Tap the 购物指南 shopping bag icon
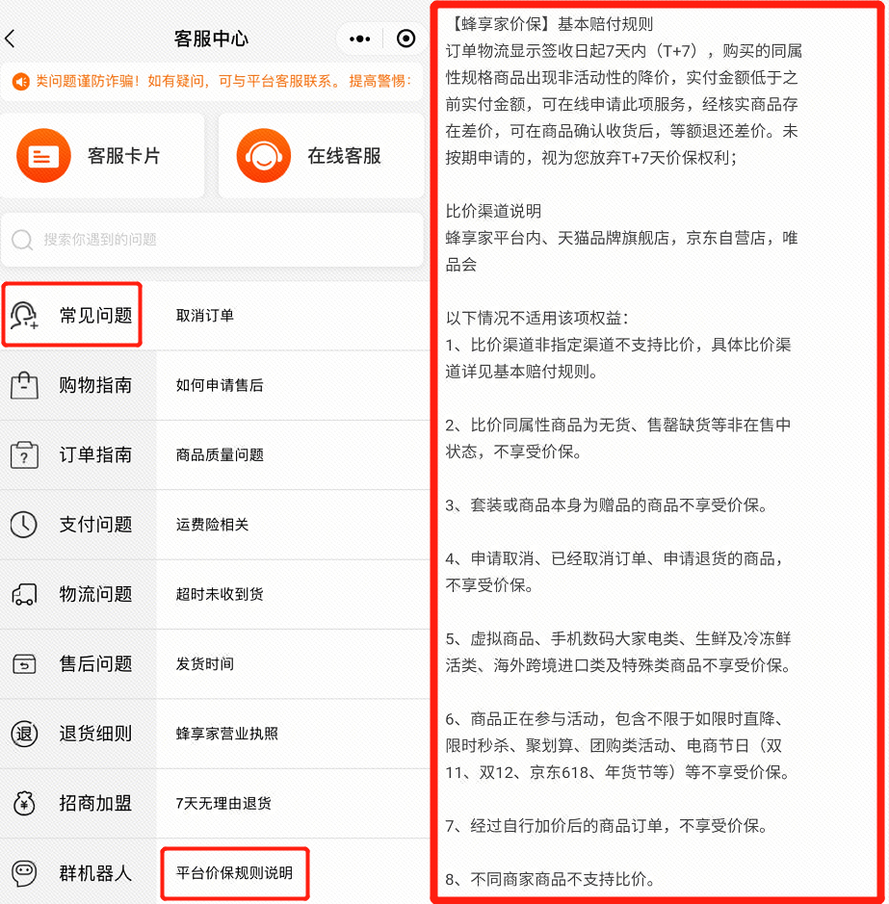Viewport: 889px width, 904px height. click(24, 385)
